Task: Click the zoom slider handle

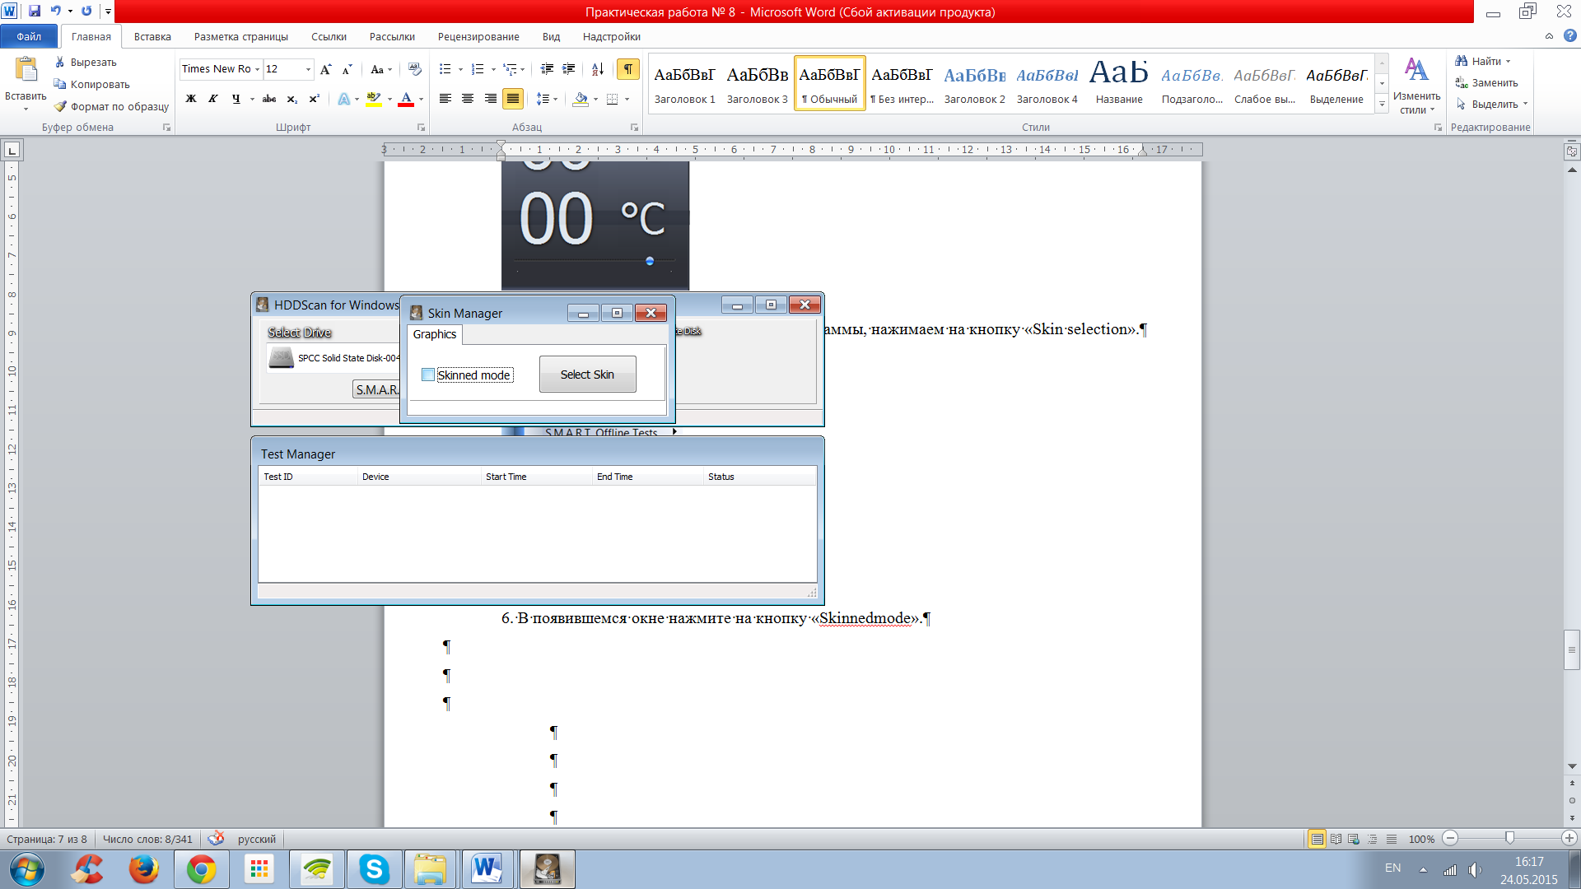Action: [x=1509, y=838]
